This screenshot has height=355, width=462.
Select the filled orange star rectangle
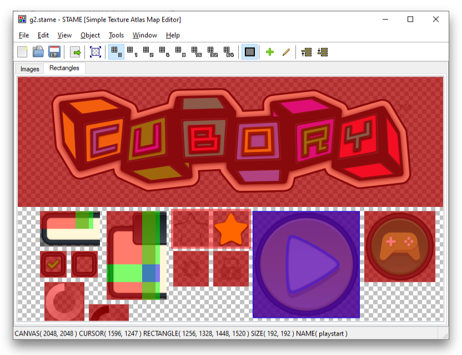click(231, 229)
